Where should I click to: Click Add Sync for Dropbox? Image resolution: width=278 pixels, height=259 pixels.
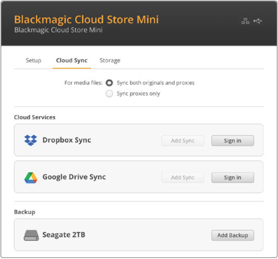183,140
